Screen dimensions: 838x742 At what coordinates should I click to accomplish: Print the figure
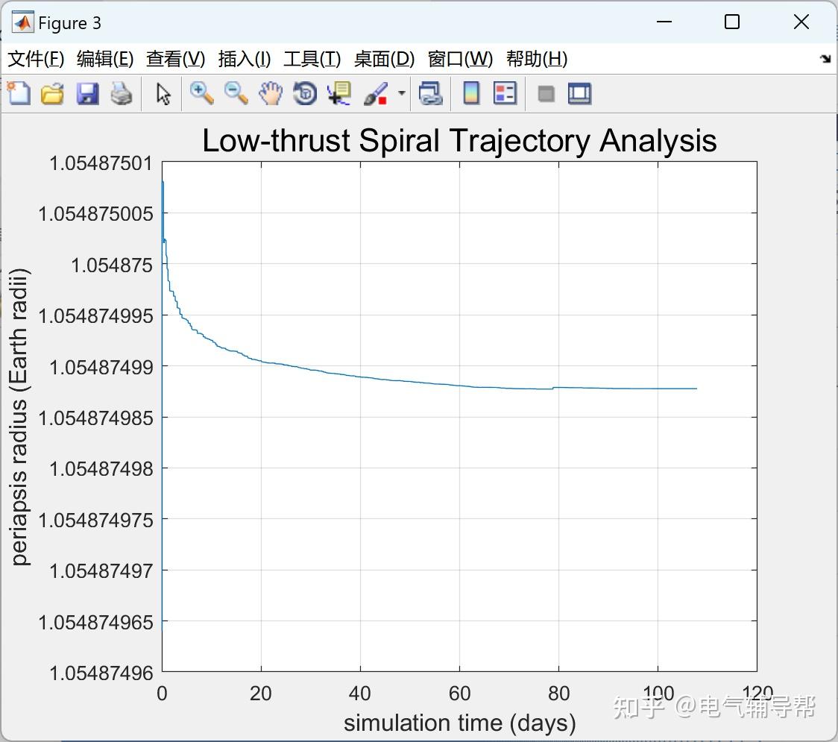(x=122, y=93)
